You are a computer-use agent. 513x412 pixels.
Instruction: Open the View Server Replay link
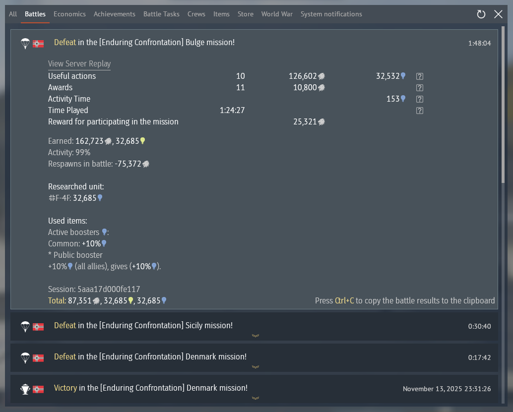(79, 64)
